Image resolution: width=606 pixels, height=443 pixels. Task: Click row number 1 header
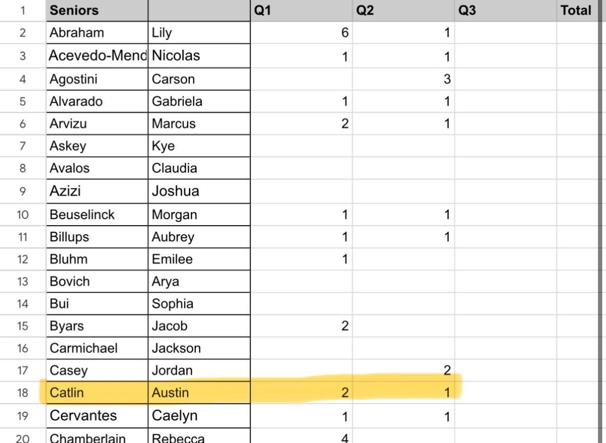coord(22,10)
